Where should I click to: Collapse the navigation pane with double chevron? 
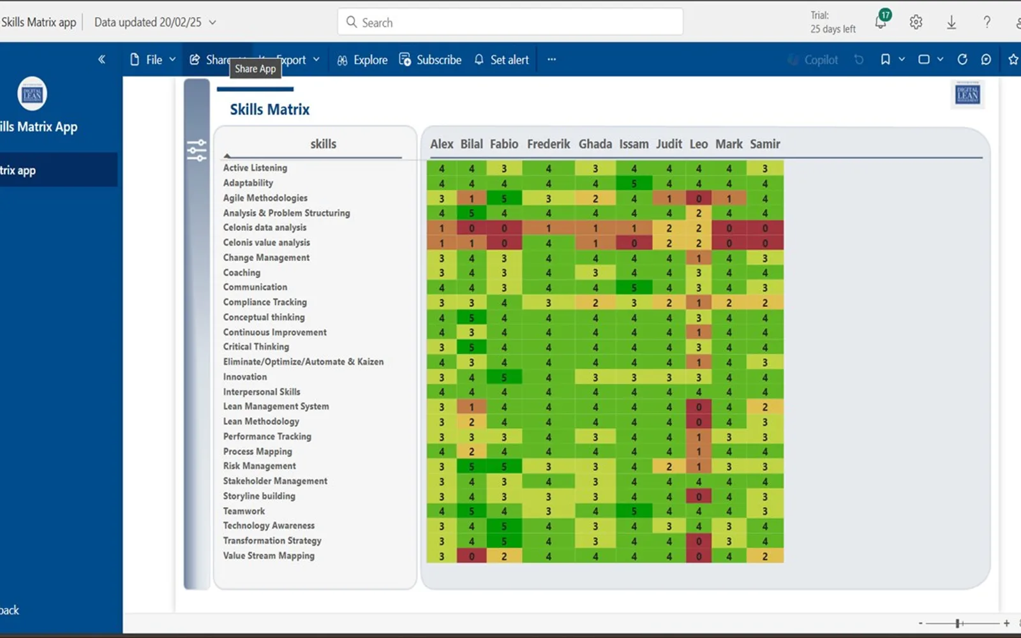(x=101, y=59)
